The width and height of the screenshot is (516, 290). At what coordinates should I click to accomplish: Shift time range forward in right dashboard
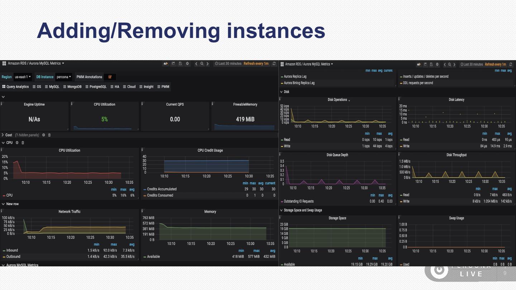tap(454, 64)
